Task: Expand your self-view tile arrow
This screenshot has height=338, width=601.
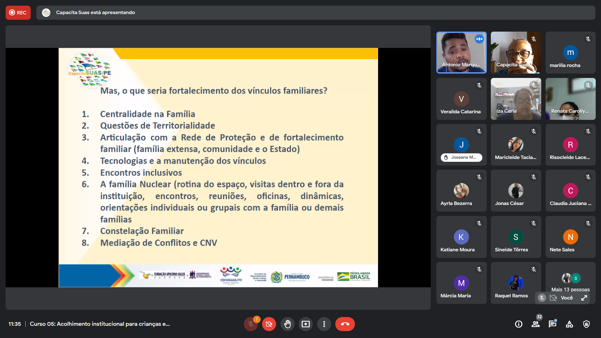Action: (x=584, y=298)
